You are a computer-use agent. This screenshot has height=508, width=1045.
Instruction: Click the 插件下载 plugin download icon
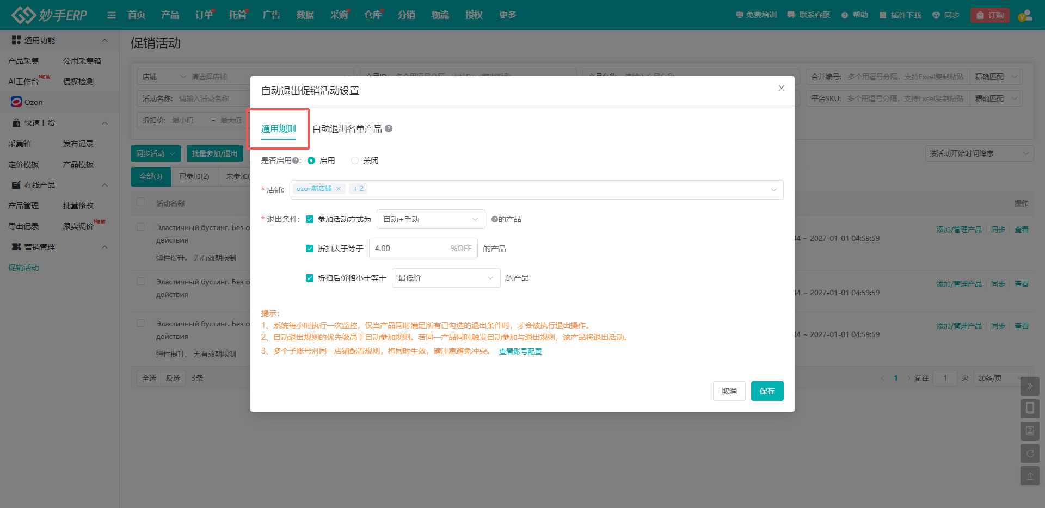click(883, 15)
